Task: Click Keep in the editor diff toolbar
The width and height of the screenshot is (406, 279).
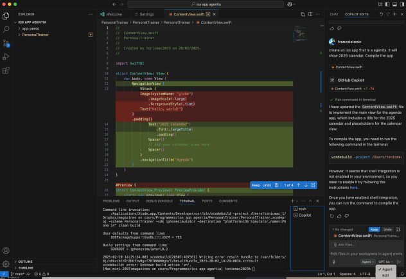Action: pyautogui.click(x=255, y=185)
